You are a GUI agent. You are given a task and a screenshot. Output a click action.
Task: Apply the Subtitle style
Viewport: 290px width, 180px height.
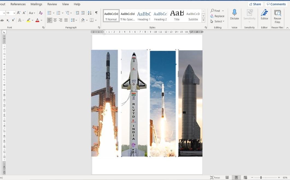tap(193, 16)
